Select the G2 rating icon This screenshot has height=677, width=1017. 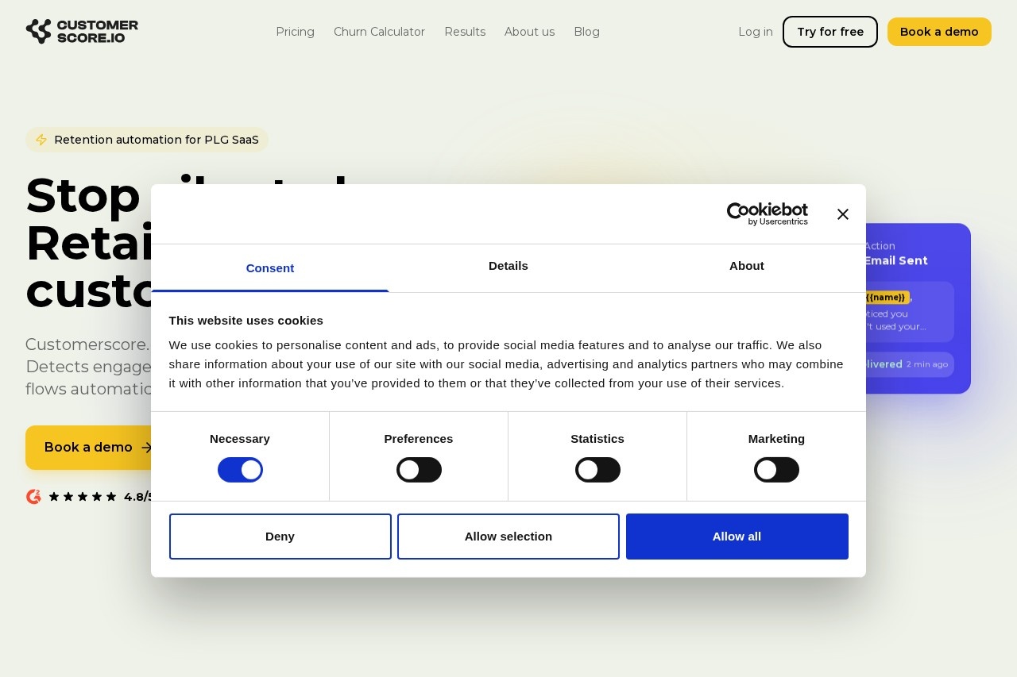(33, 496)
